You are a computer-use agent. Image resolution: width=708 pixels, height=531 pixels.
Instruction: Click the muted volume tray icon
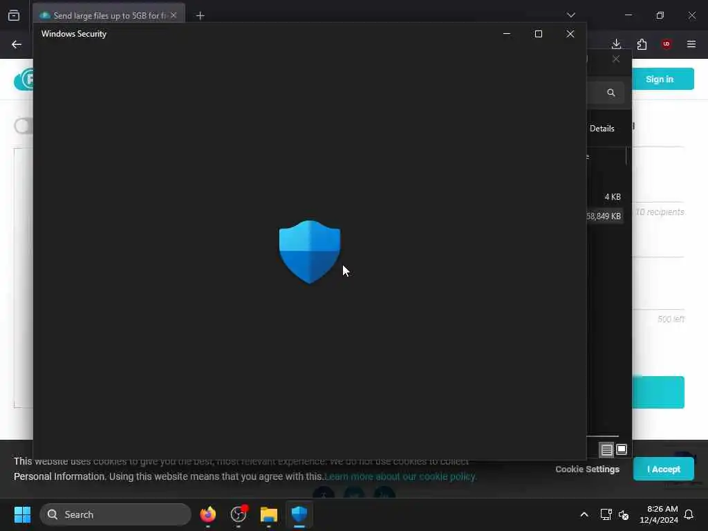(624, 514)
